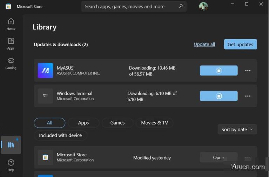Open more options for MyASUS
This screenshot has height=177, width=269.
tap(248, 71)
